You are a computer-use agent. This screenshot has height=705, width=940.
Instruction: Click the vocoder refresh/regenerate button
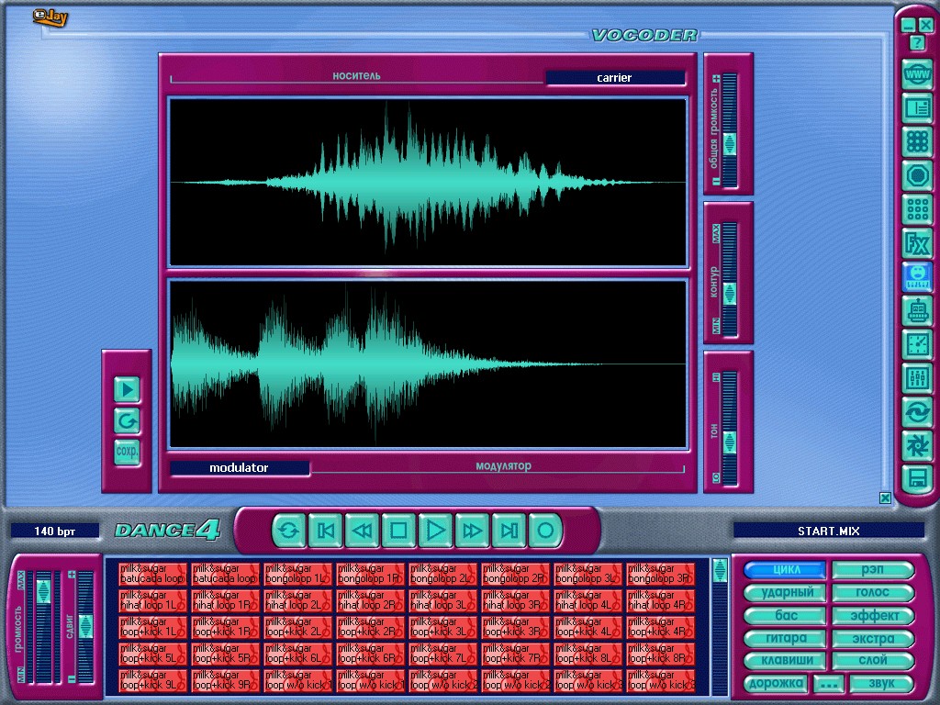pos(127,421)
